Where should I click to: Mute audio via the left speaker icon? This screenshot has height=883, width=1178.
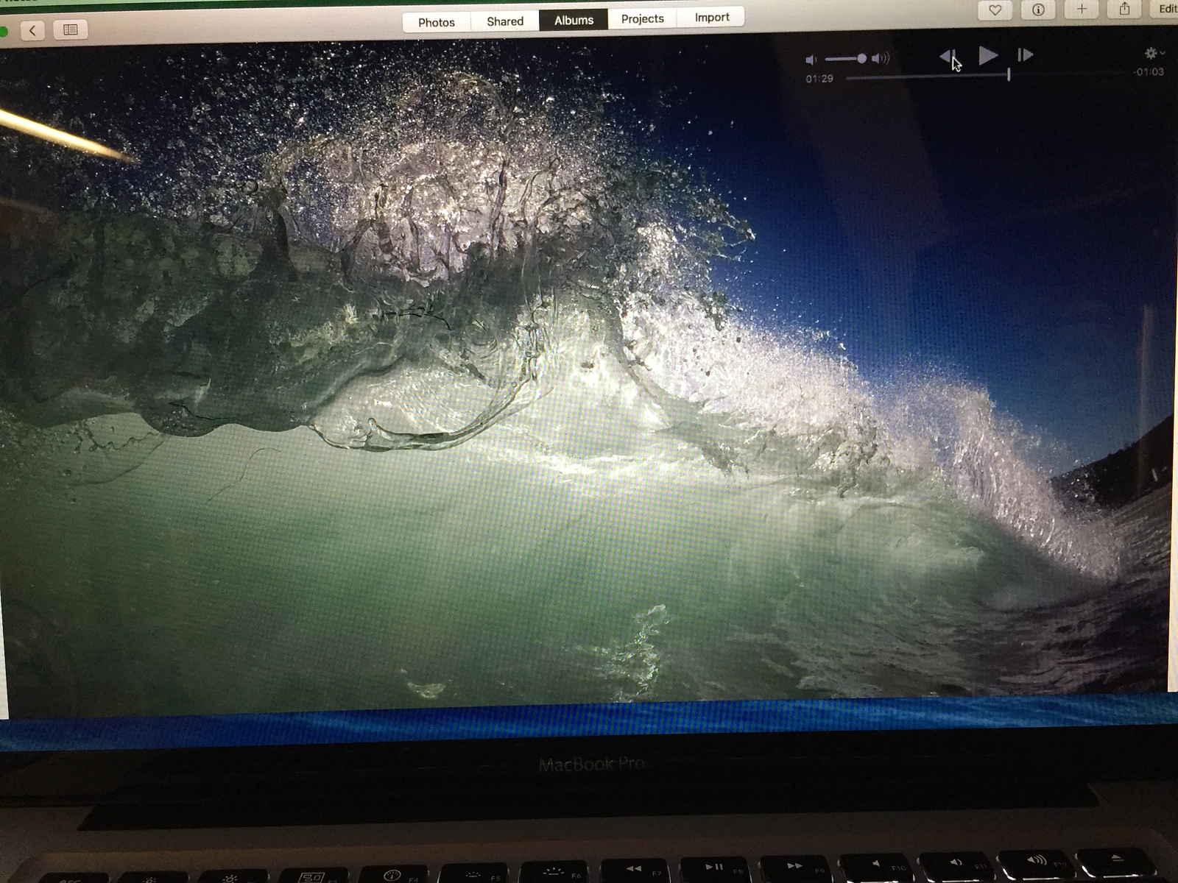(812, 59)
